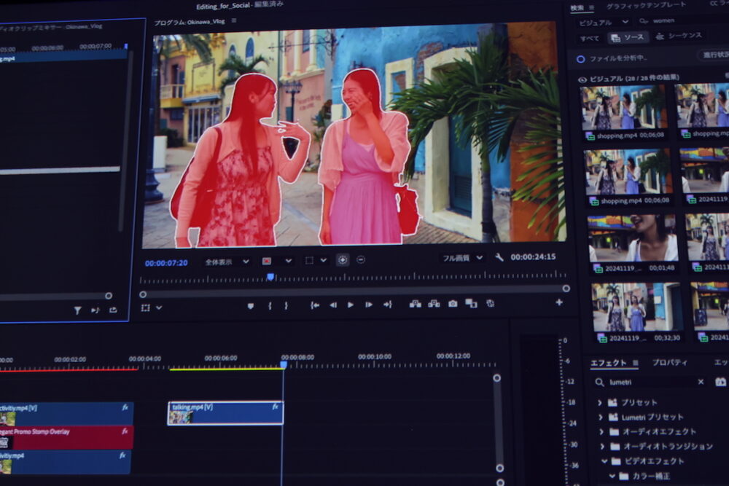Select the talking.mp4 clip on the timeline

tap(225, 413)
